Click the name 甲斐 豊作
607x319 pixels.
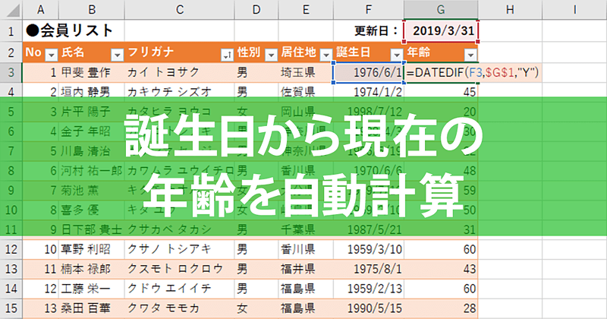coord(86,72)
